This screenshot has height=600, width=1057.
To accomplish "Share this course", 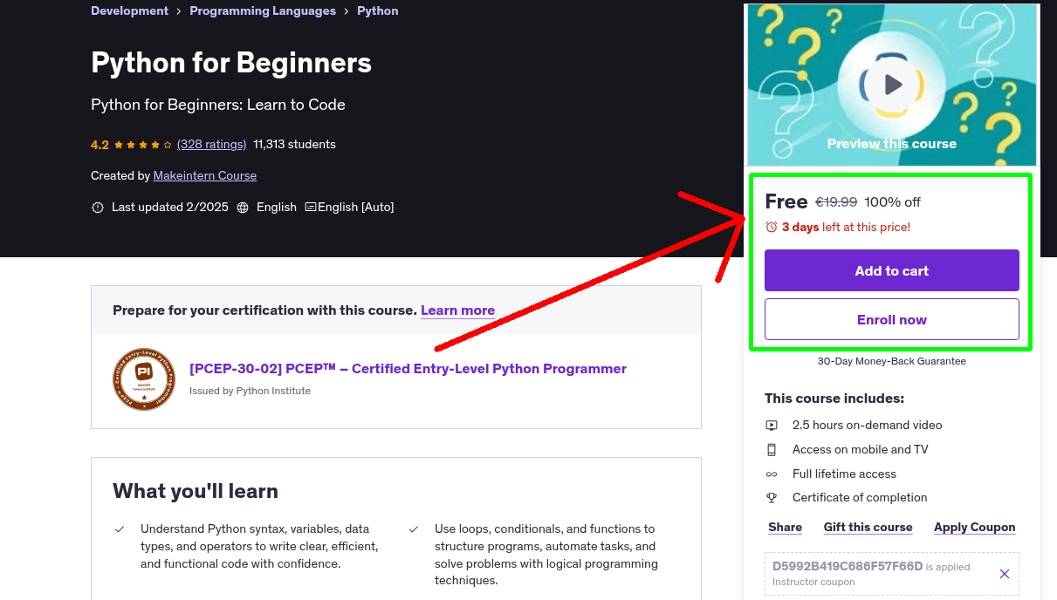I will (x=786, y=528).
